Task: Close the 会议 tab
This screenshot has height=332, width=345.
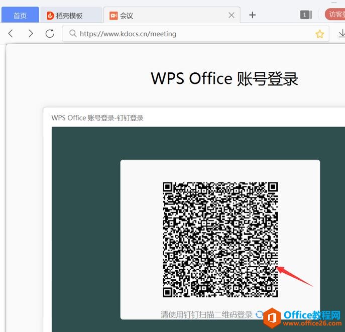Action: [x=231, y=15]
